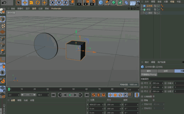Open the viewport ProRender menu
This screenshot has height=114, width=184.
tap(56, 8)
